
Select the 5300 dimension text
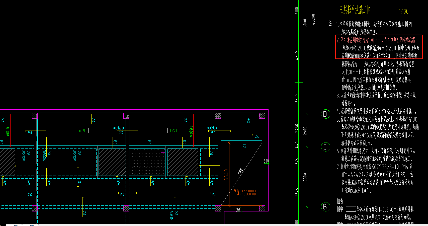coord(305,177)
